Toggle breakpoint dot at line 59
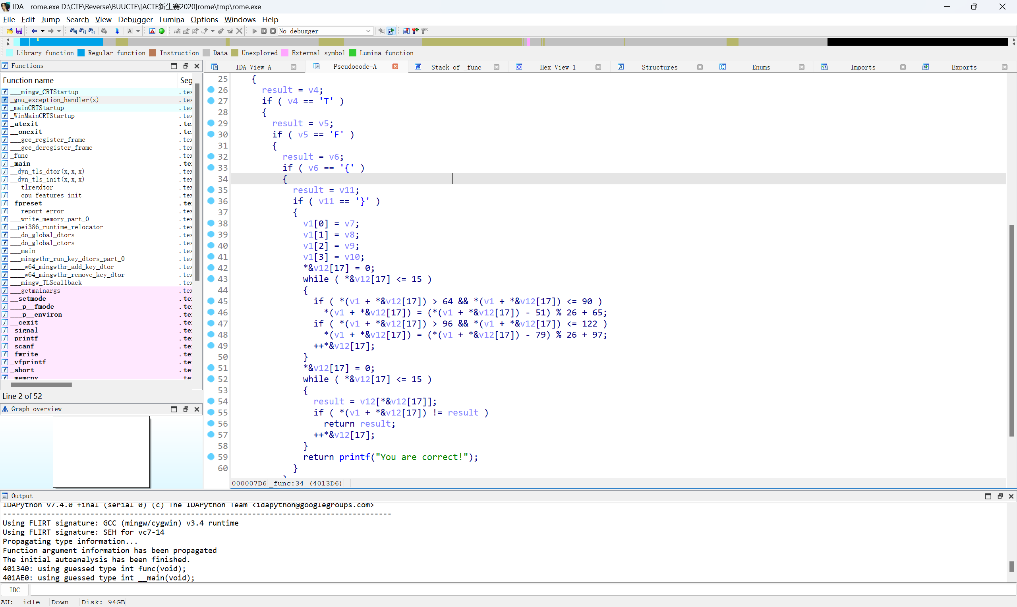1017x607 pixels. pos(211,456)
